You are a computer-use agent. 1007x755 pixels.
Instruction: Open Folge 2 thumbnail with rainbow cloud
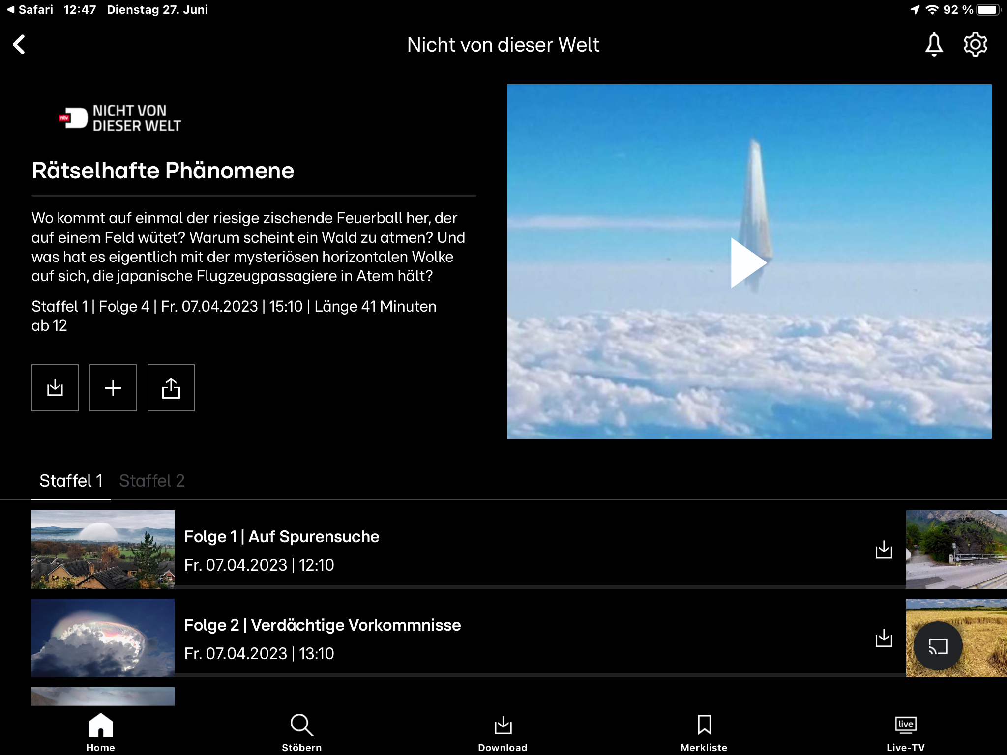click(103, 638)
